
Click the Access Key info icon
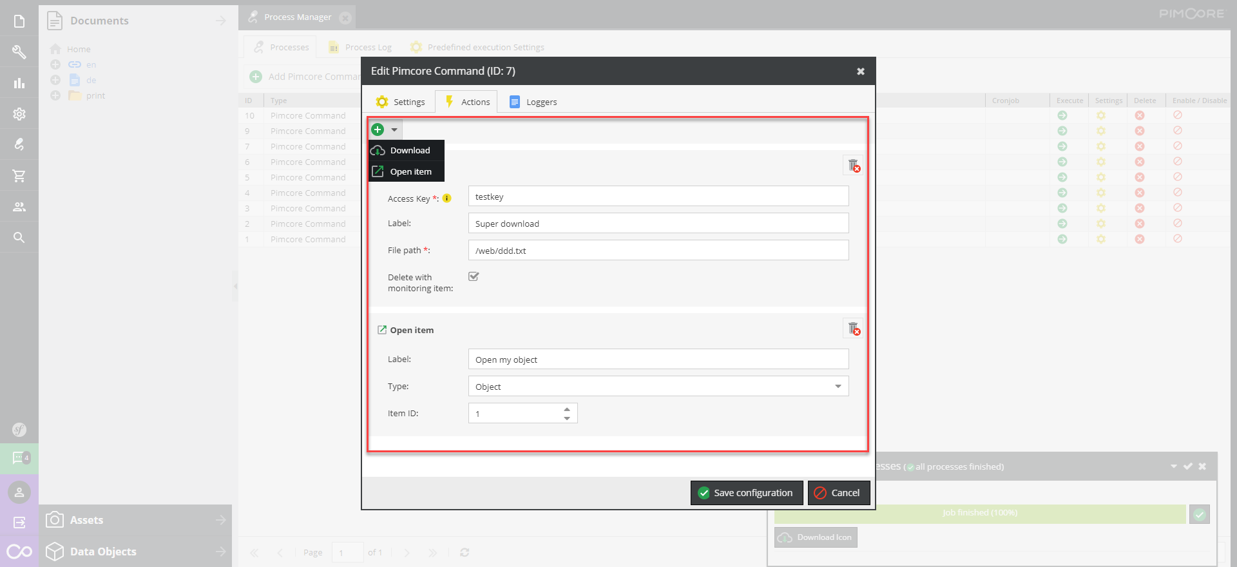coord(446,198)
